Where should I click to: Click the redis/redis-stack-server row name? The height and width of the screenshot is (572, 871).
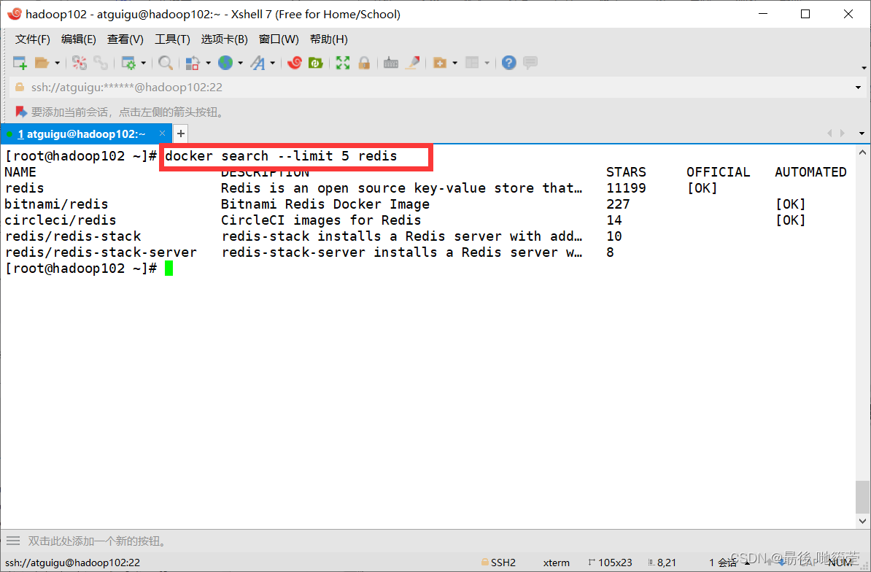pyautogui.click(x=101, y=252)
